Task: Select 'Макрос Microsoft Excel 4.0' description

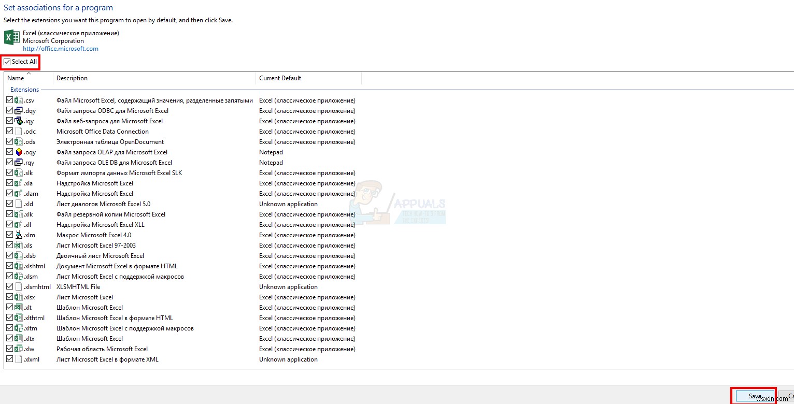Action: coord(94,235)
